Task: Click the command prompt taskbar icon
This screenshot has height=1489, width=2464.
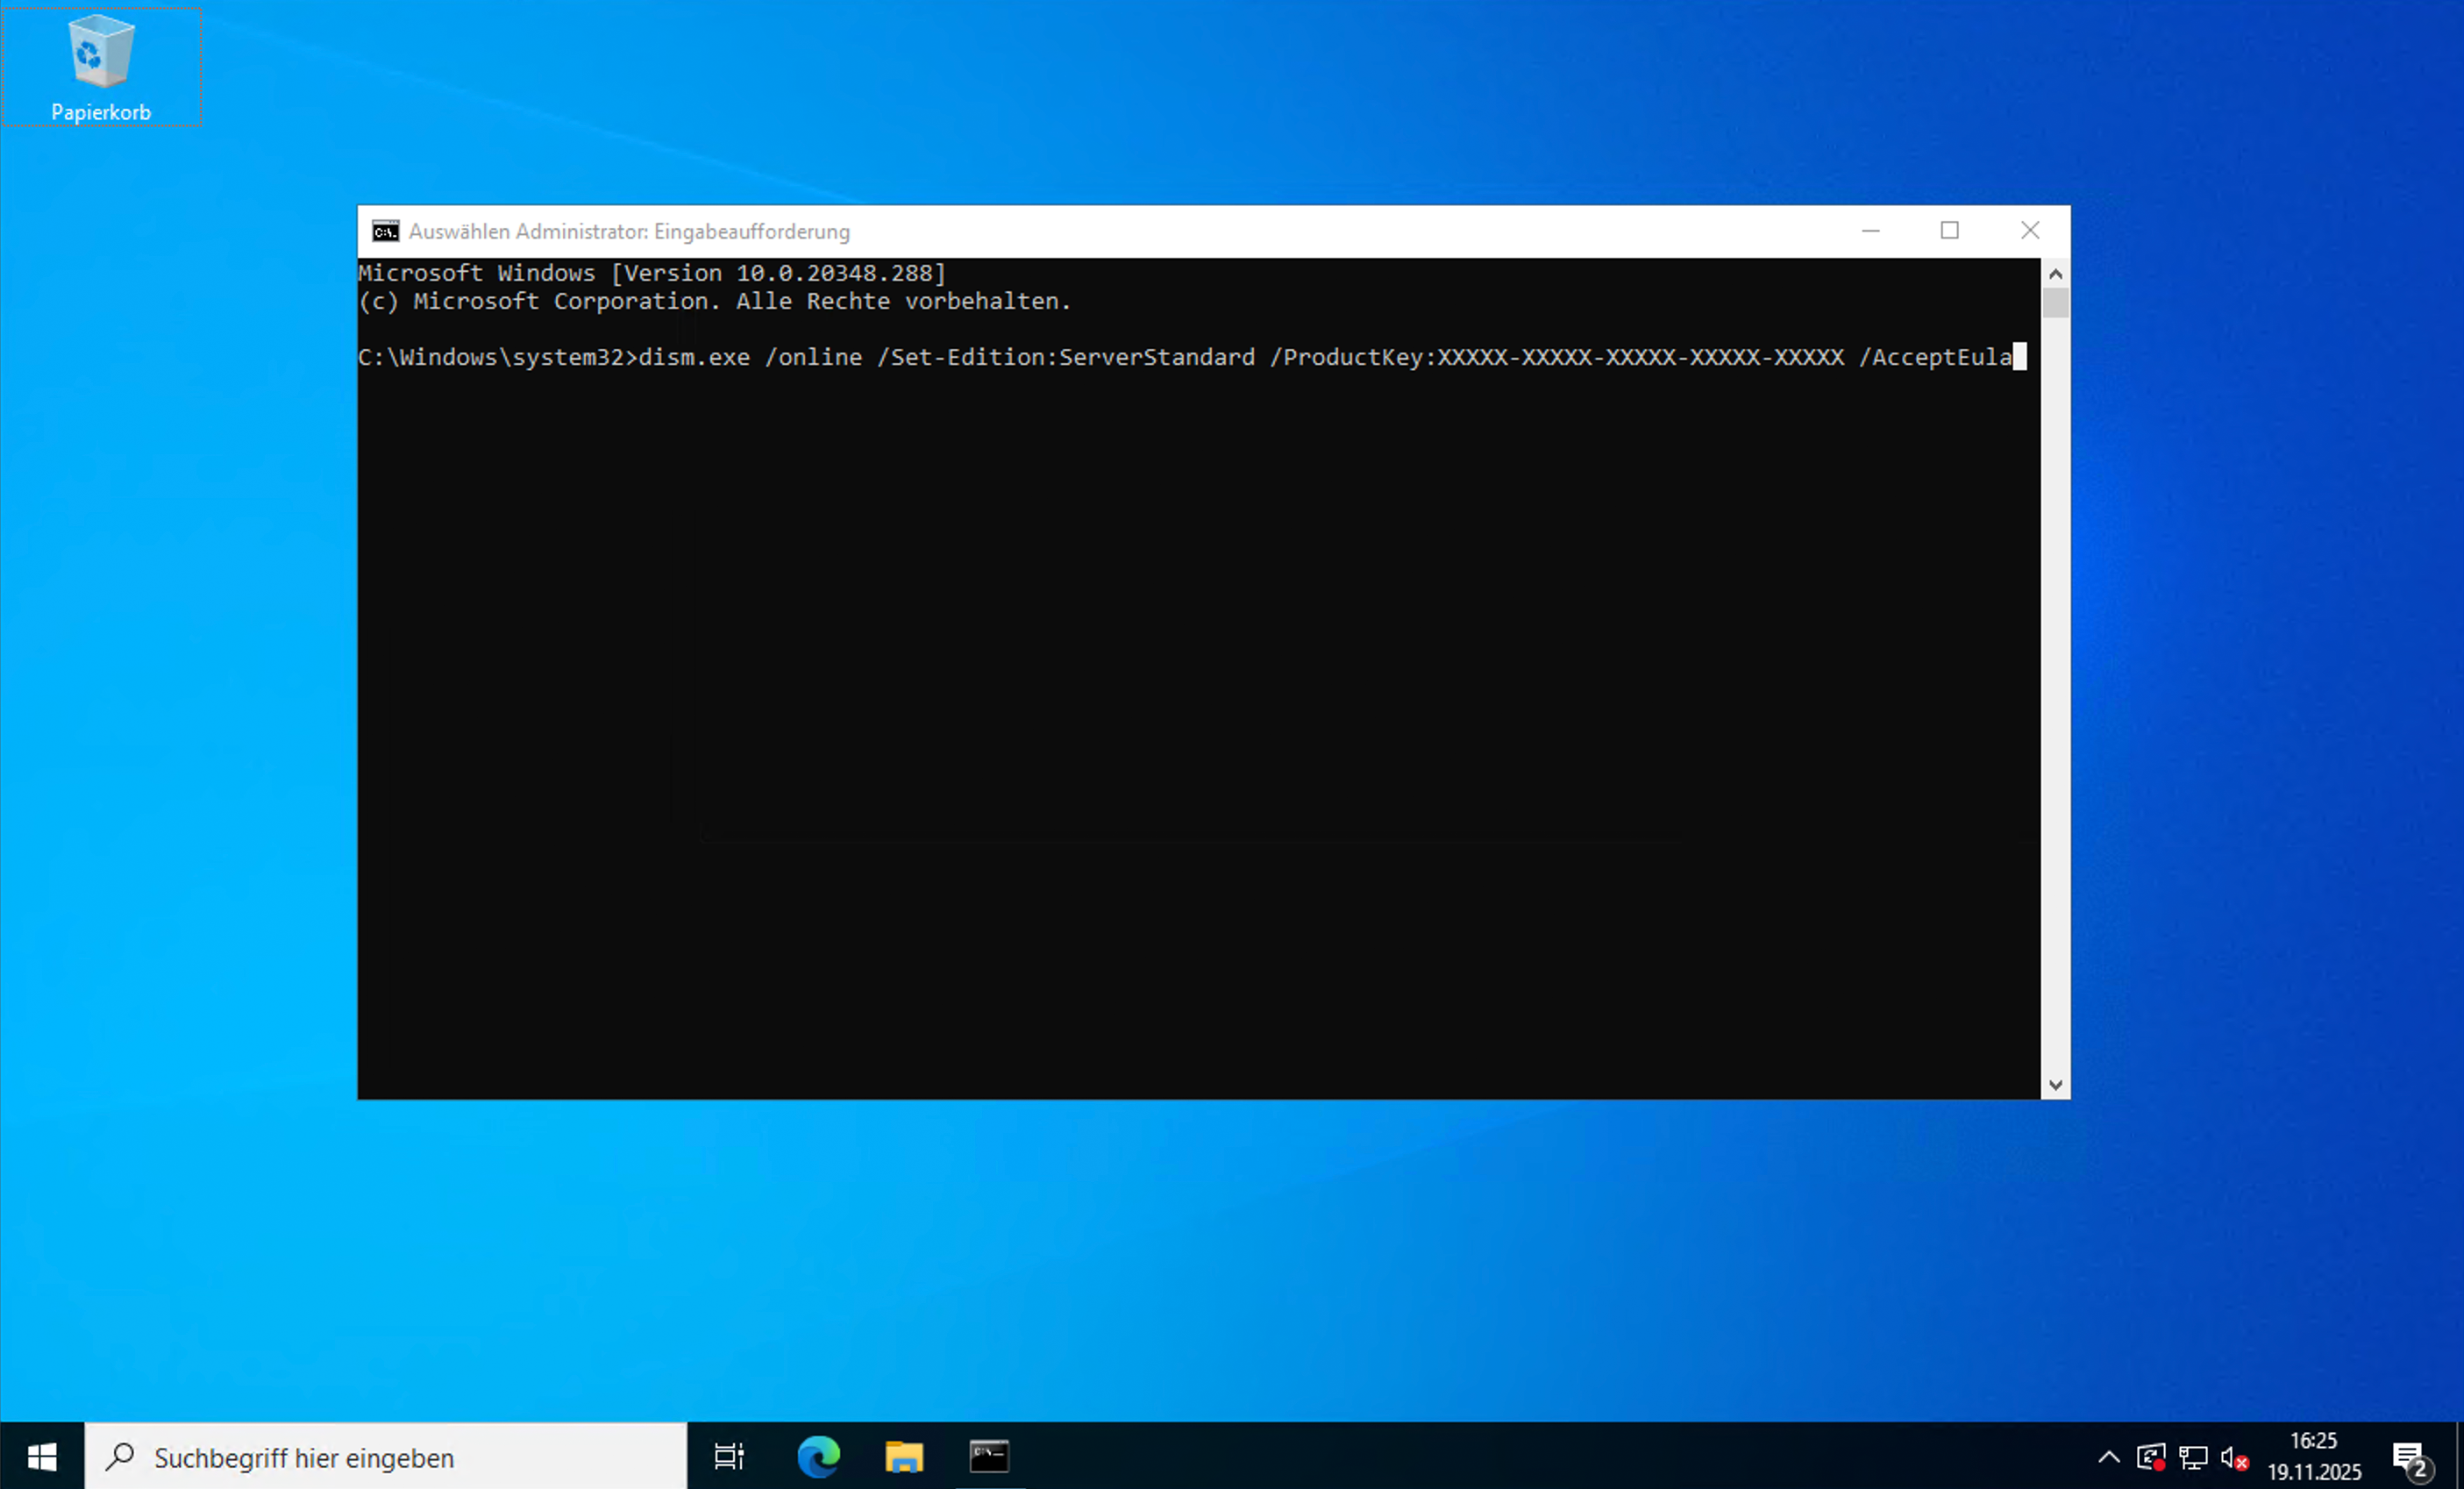Action: tap(989, 1457)
